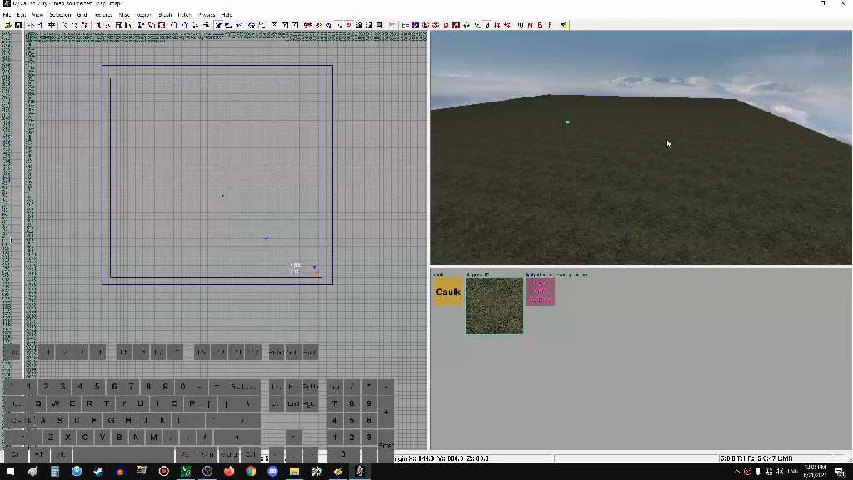The image size is (853, 480).
Task: Open the Patch menu
Action: [184, 15]
